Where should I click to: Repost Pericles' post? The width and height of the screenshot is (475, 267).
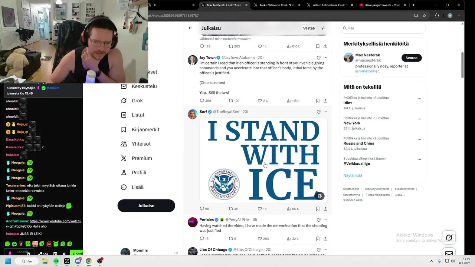tap(232, 239)
